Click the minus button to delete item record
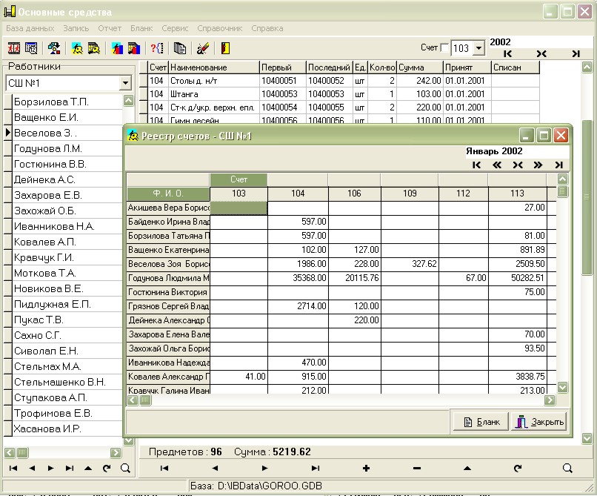This screenshot has width=597, height=496. point(416,468)
